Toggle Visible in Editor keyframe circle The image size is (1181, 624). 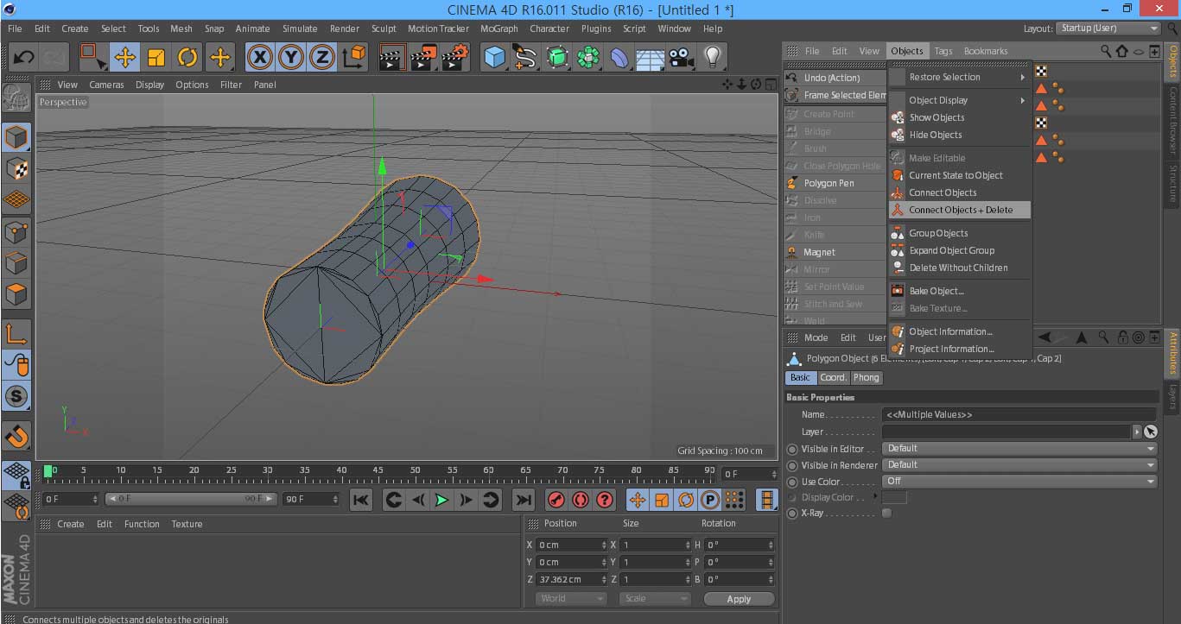tap(792, 449)
